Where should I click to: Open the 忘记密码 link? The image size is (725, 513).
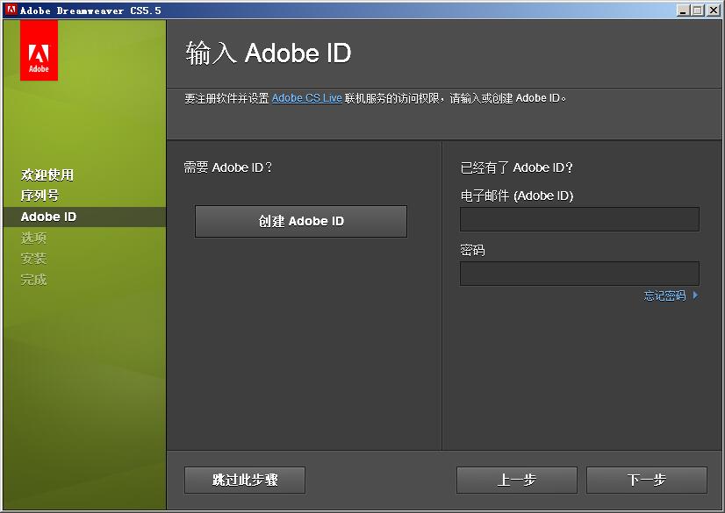point(665,296)
